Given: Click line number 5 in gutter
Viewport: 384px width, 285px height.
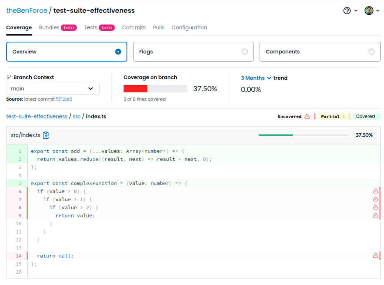Looking at the screenshot, I should [20, 183].
